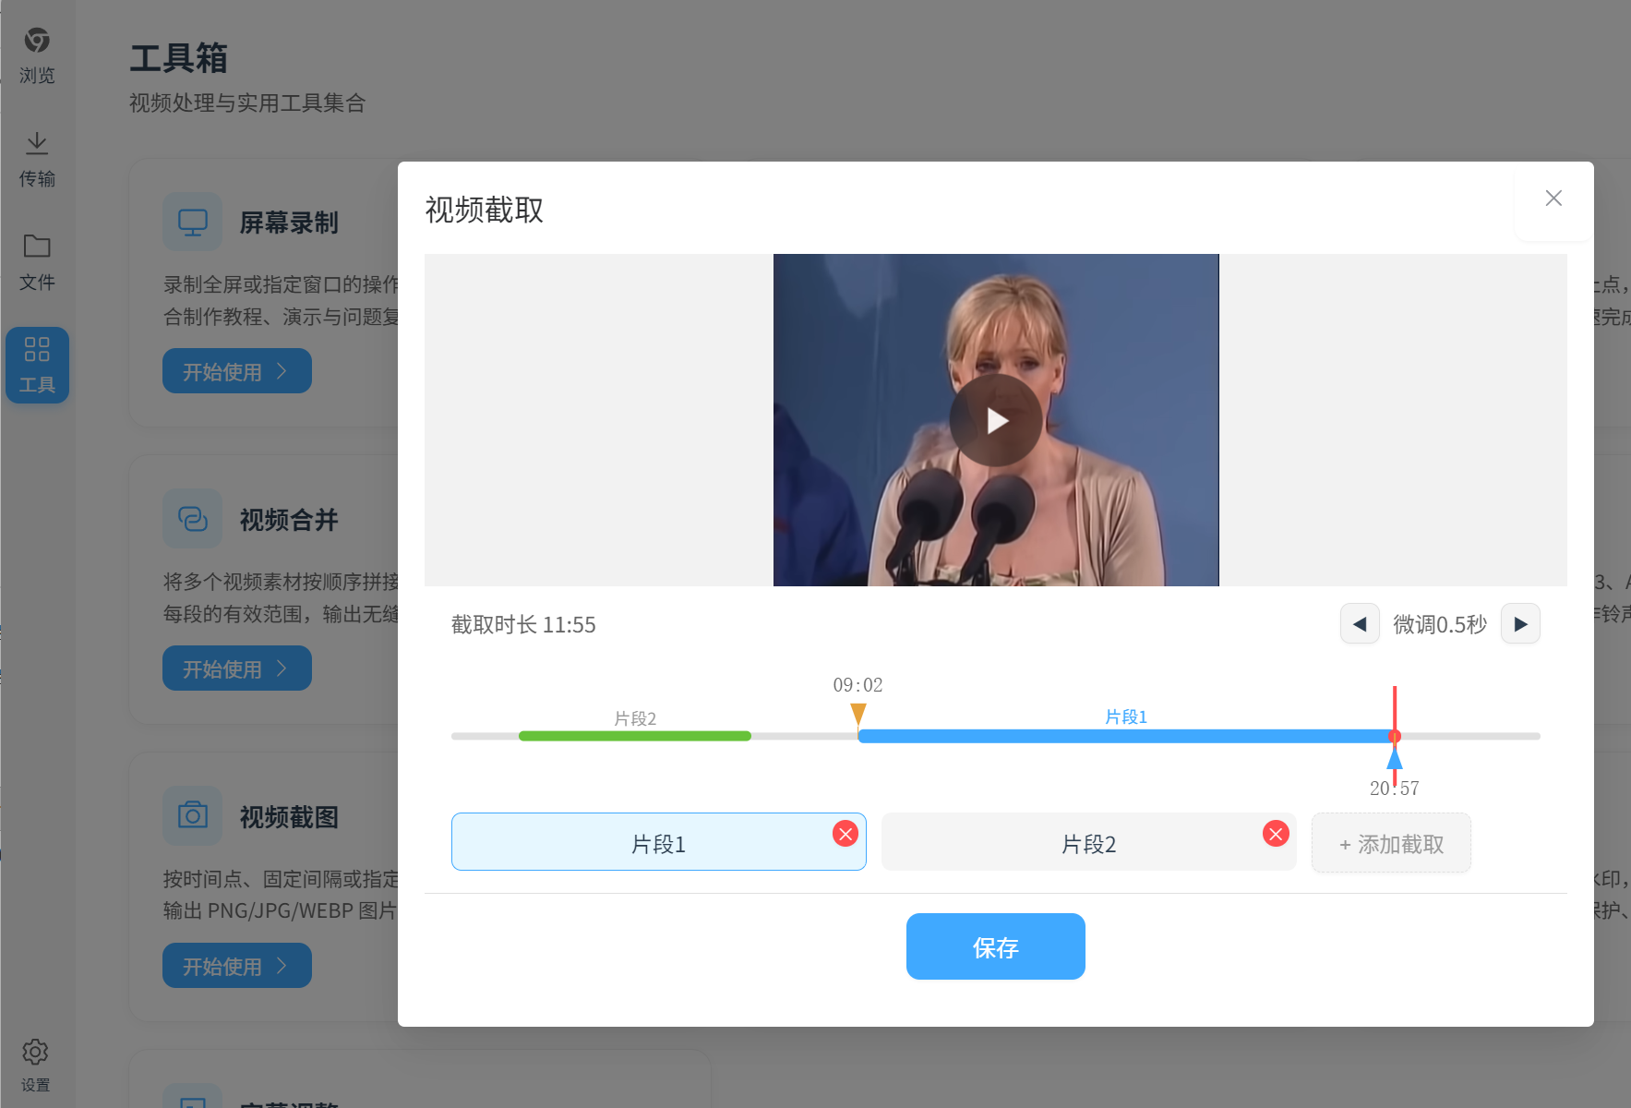Image resolution: width=1631 pixels, height=1108 pixels.
Task: Click the green 片段2 bar on timeline
Action: tap(635, 736)
